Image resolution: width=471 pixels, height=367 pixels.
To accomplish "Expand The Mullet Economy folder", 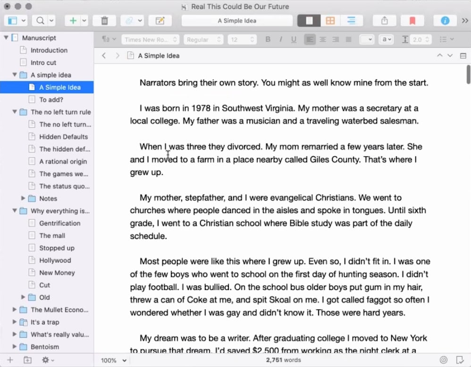I will point(15,310).
